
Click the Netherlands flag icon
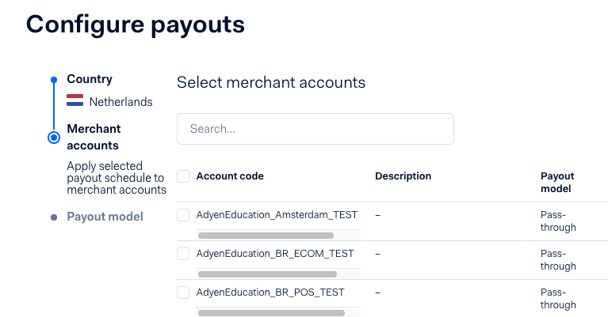75,100
